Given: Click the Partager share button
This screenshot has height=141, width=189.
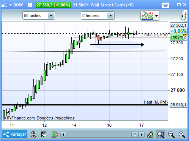Looking at the screenshot, I should [15, 134].
